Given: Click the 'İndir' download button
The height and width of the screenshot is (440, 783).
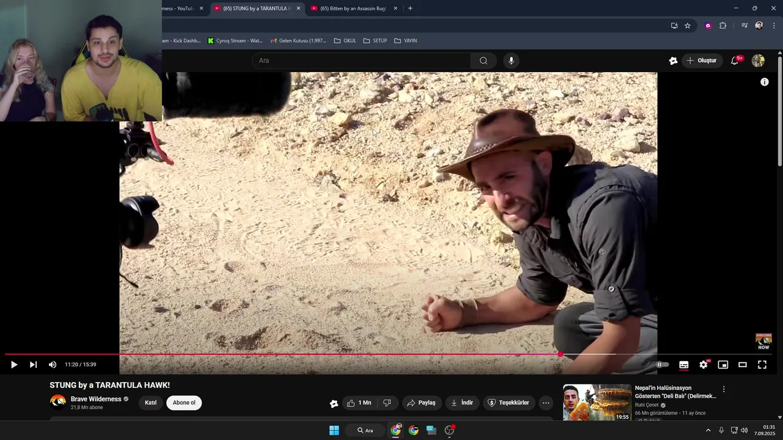Looking at the screenshot, I should [462, 403].
